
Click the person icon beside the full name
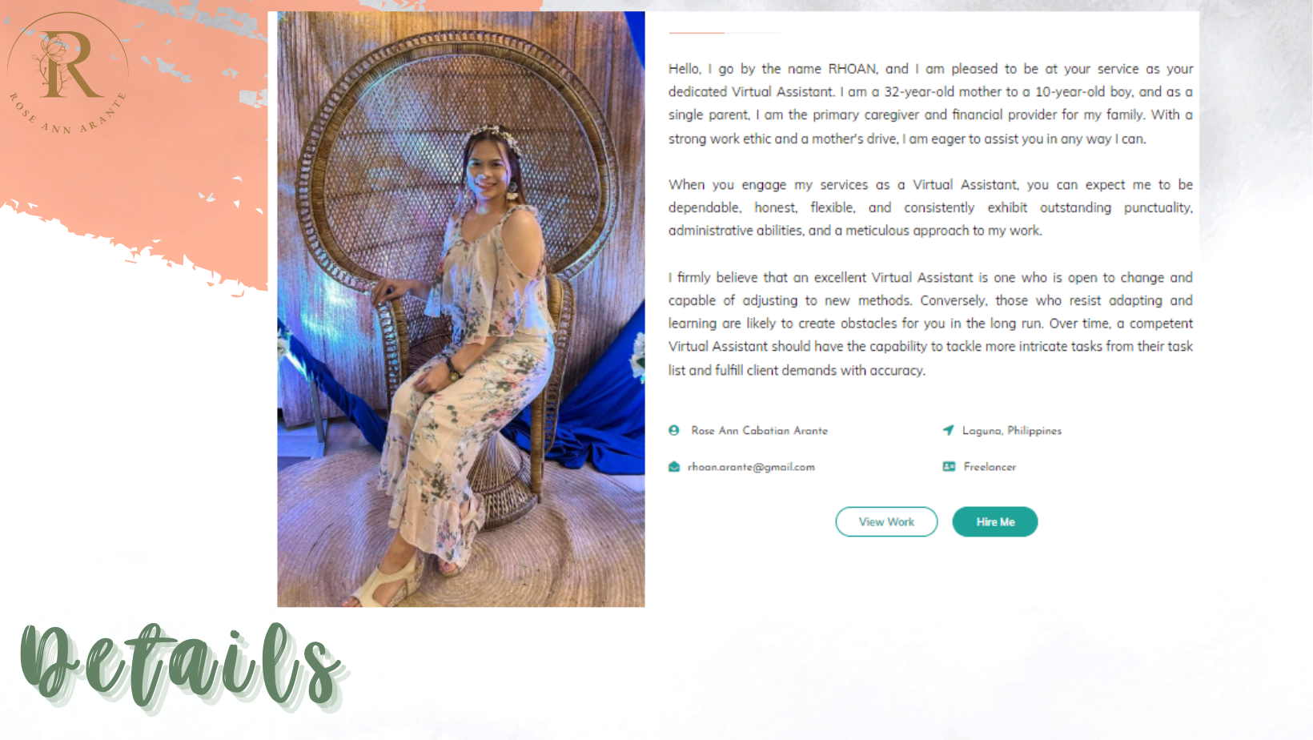tap(674, 430)
